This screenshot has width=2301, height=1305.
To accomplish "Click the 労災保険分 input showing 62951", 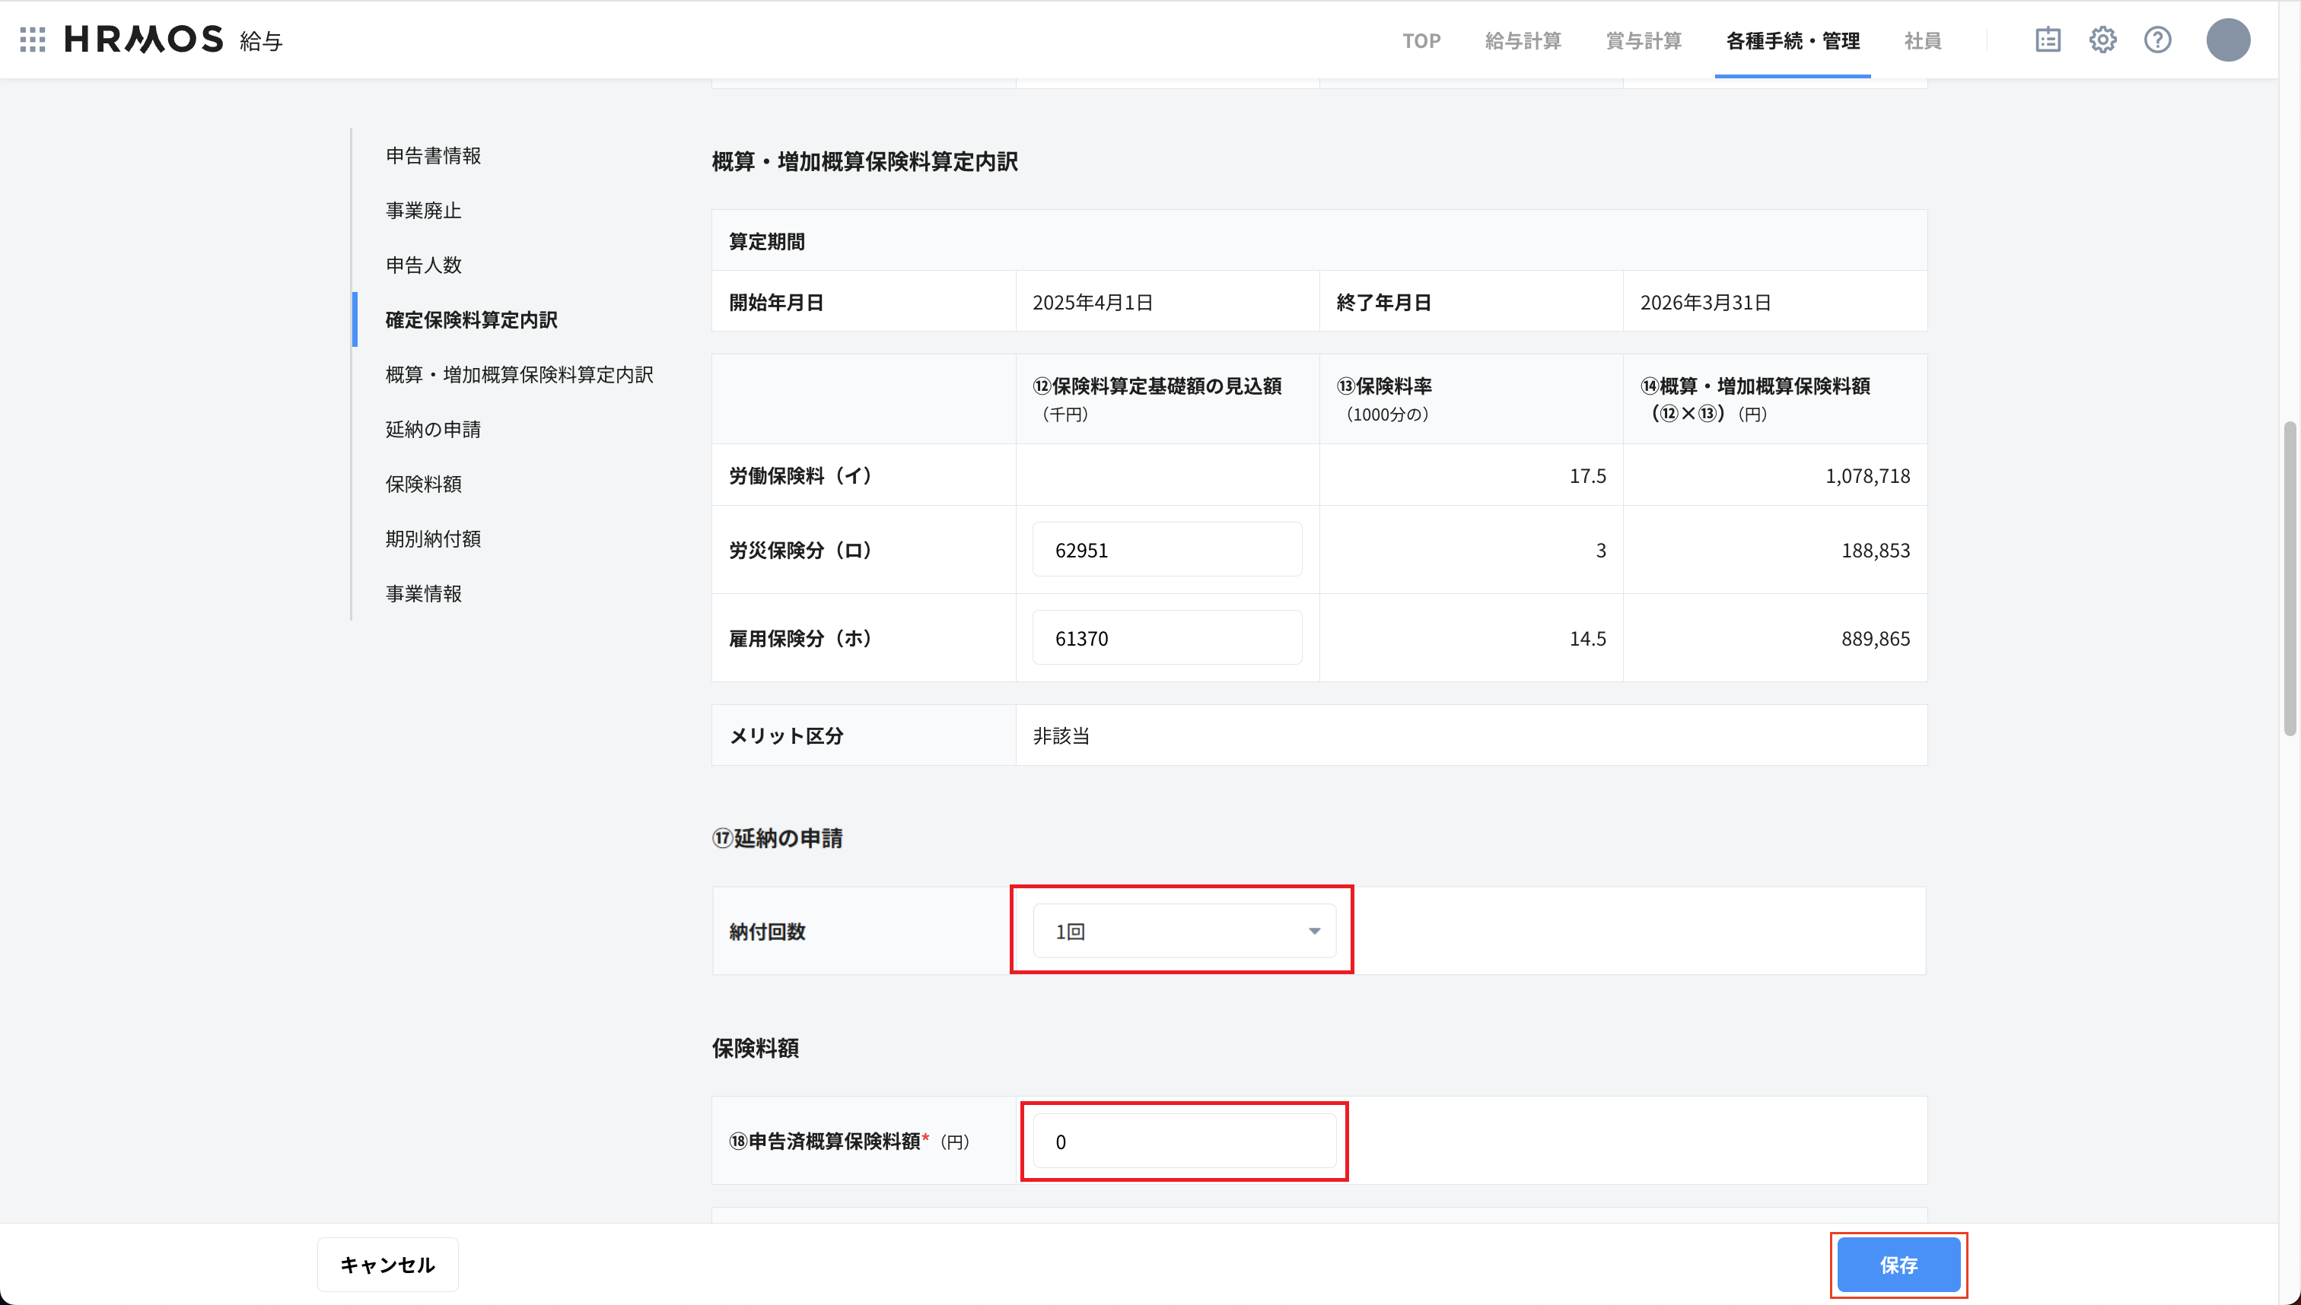I will pos(1166,549).
